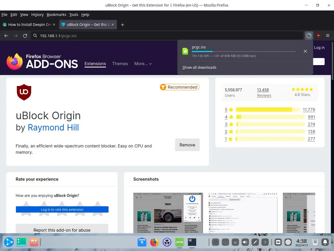
Task: Launch the 2048 game from the dock
Action: coord(180,242)
